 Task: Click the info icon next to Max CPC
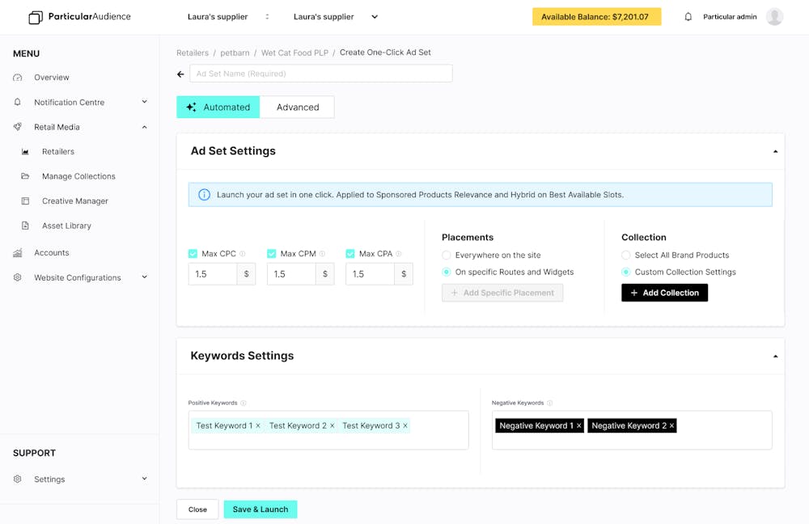point(243,254)
